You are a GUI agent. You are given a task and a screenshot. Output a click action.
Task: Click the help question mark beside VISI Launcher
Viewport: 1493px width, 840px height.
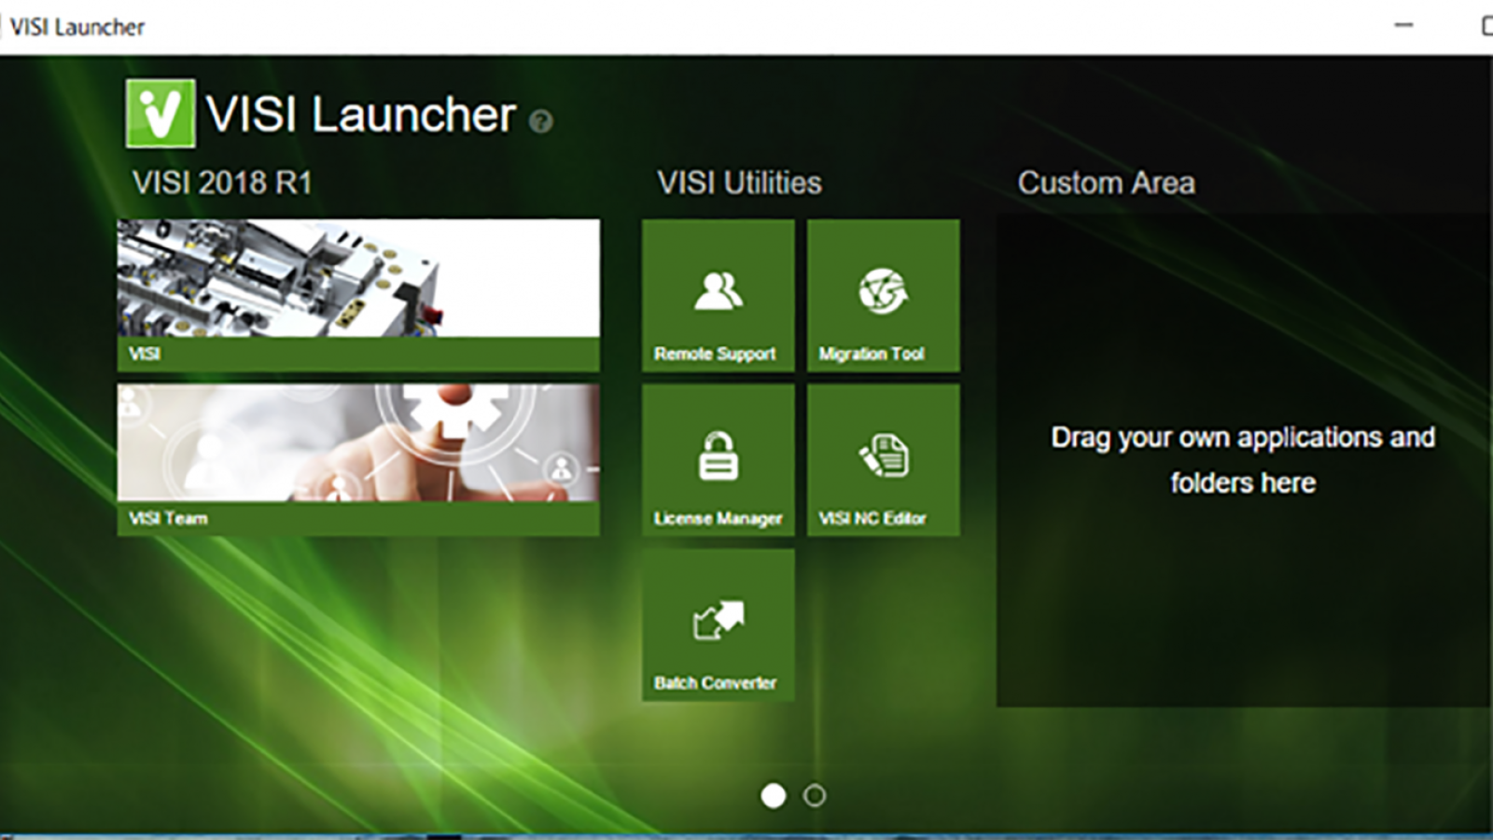pyautogui.click(x=541, y=121)
